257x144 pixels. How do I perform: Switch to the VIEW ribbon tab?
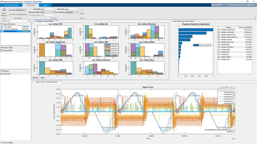click(x=45, y=5)
